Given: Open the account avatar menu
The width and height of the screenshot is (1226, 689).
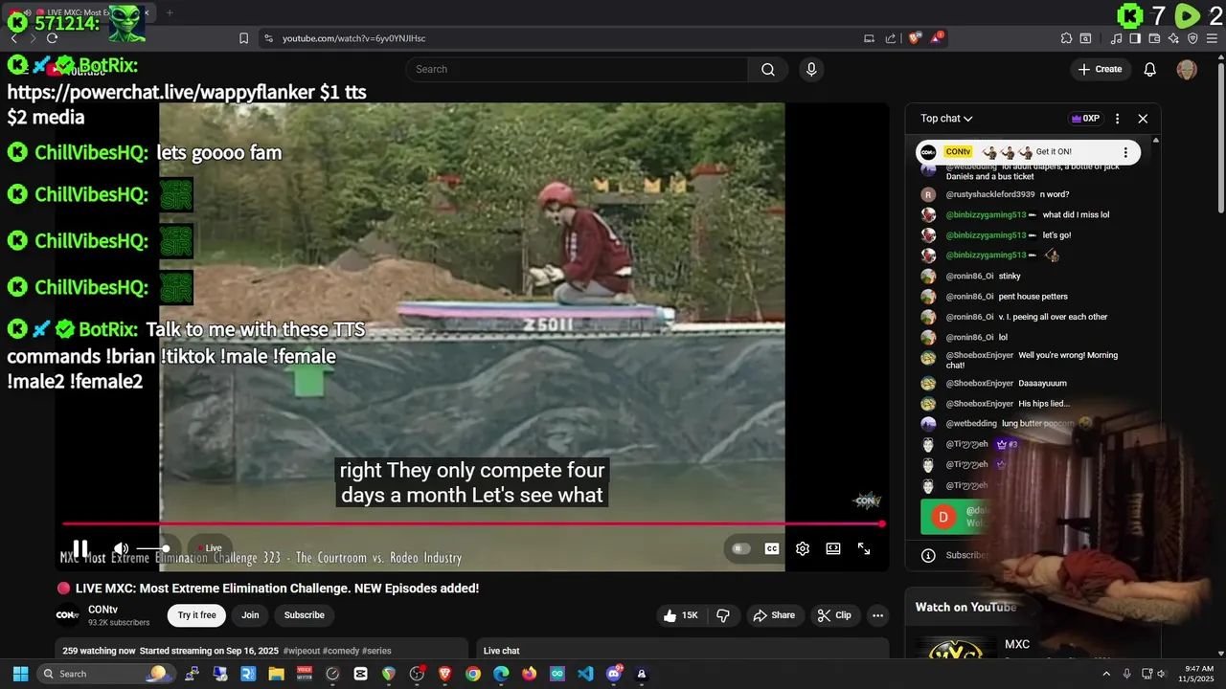Looking at the screenshot, I should [x=1187, y=69].
